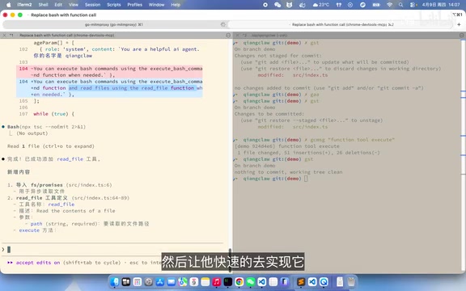Open the Session menu
The image size is (466, 291).
click(x=92, y=5)
